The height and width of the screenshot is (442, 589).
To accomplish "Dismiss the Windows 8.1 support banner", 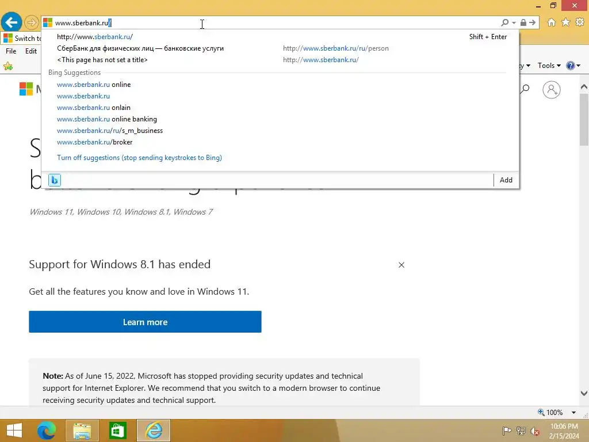I will pyautogui.click(x=401, y=265).
